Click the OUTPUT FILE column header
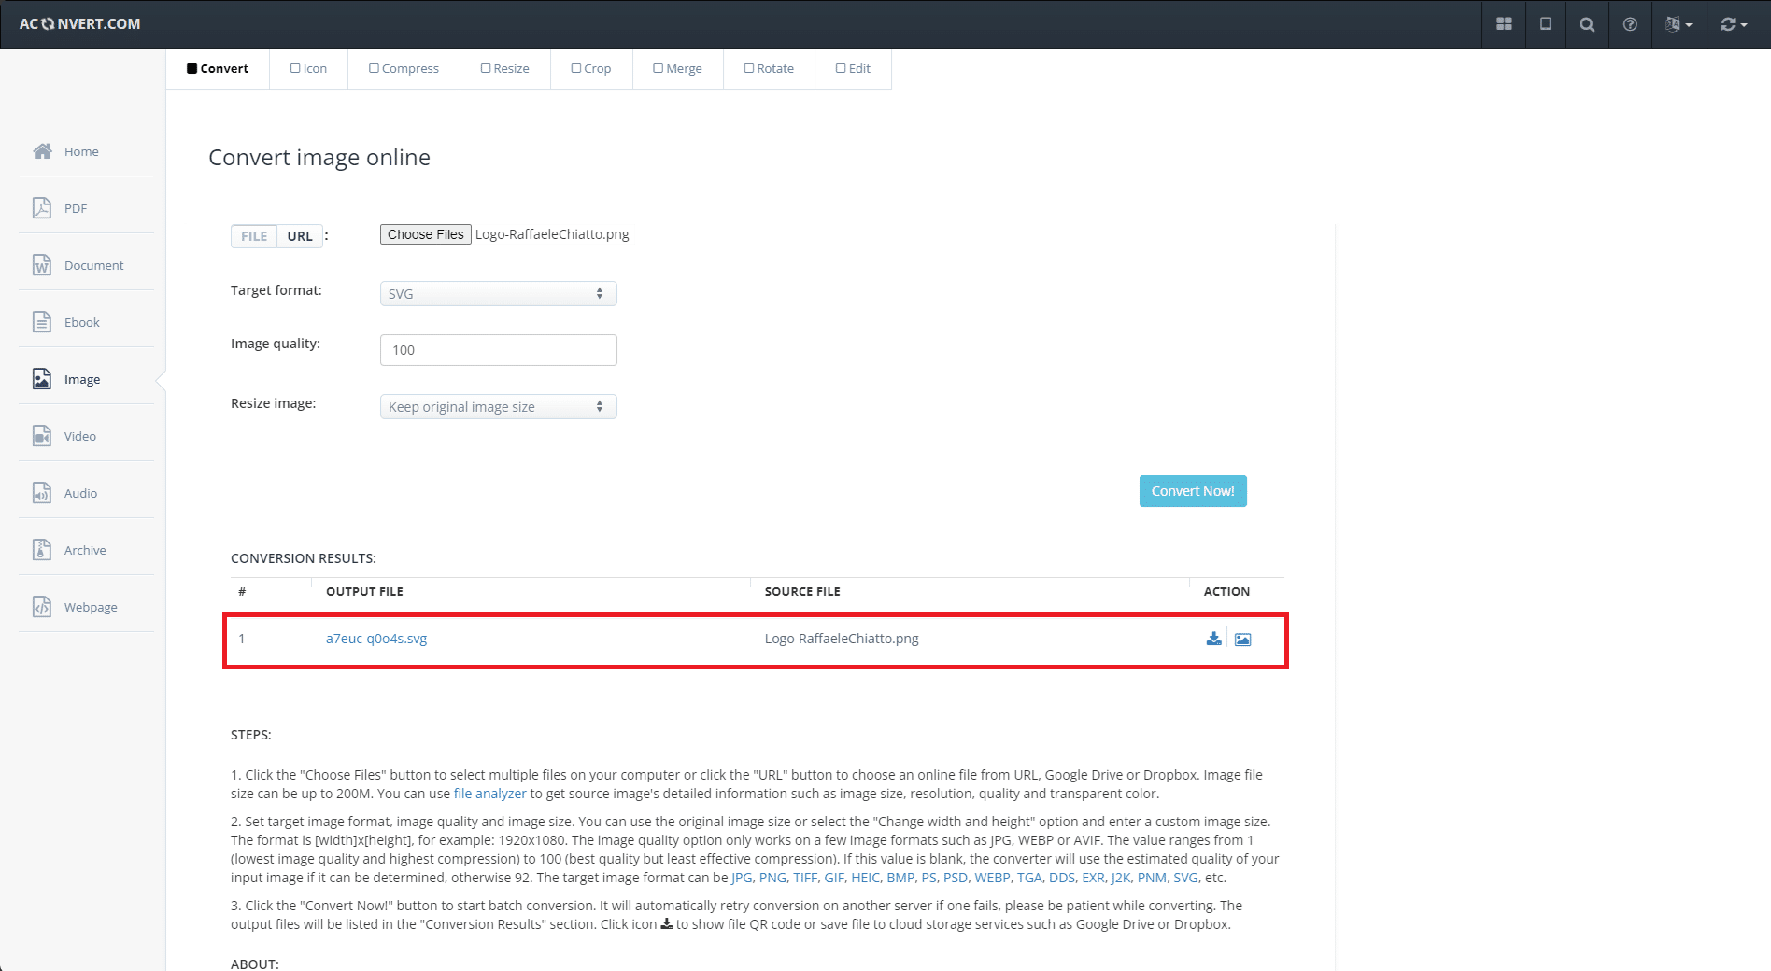This screenshot has width=1771, height=971. (x=364, y=592)
